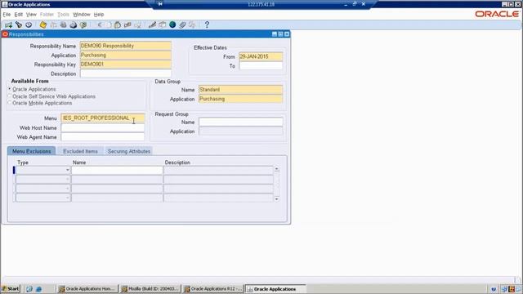Image resolution: width=523 pixels, height=294 pixels.
Task: Click the Folder Tools toolbar icon
Action: point(192,25)
